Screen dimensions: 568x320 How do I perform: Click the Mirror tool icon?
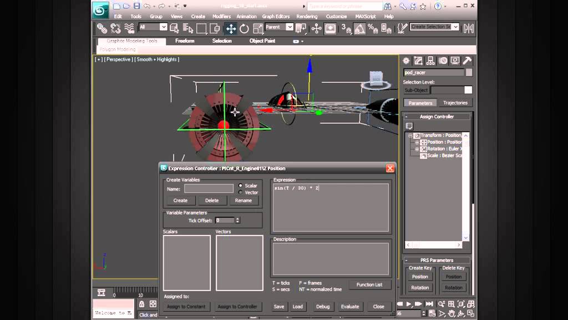[x=469, y=28]
